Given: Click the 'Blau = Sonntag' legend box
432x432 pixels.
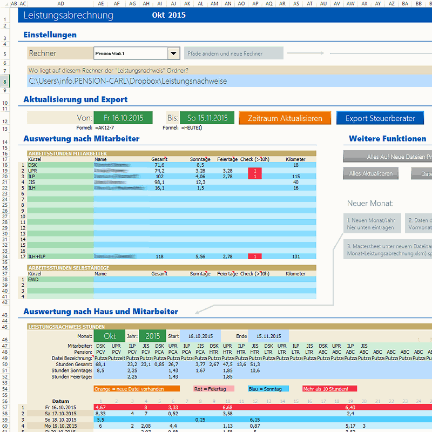Looking at the screenshot, I should coord(268,388).
